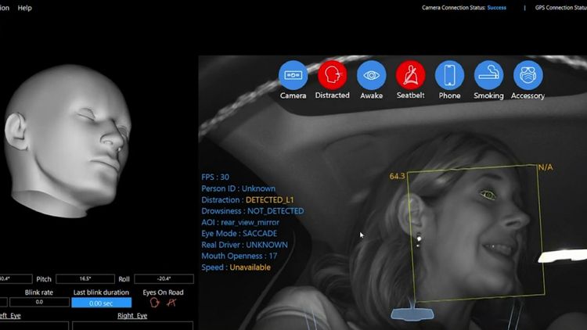Click the Last blink duration blue field
The width and height of the screenshot is (587, 330).
(101, 303)
